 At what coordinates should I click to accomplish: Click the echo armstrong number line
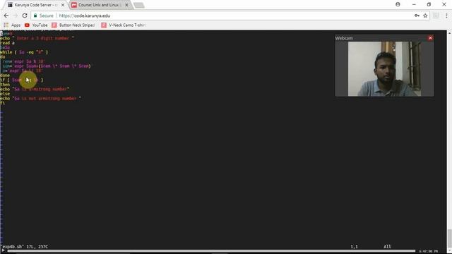tap(35, 89)
